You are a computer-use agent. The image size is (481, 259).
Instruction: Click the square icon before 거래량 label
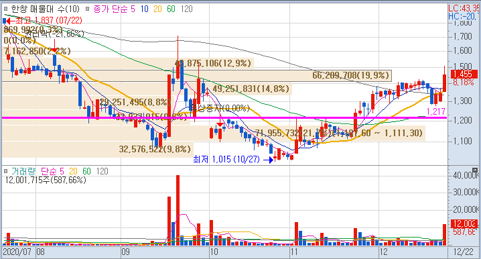(5, 171)
